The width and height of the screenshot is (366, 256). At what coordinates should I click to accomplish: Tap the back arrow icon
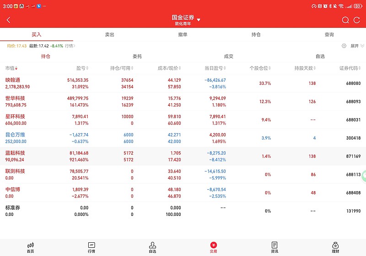click(8, 20)
